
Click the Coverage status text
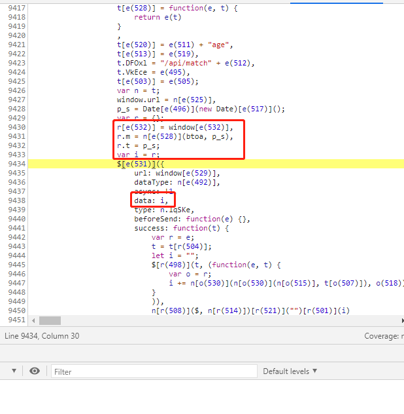pyautogui.click(x=384, y=336)
